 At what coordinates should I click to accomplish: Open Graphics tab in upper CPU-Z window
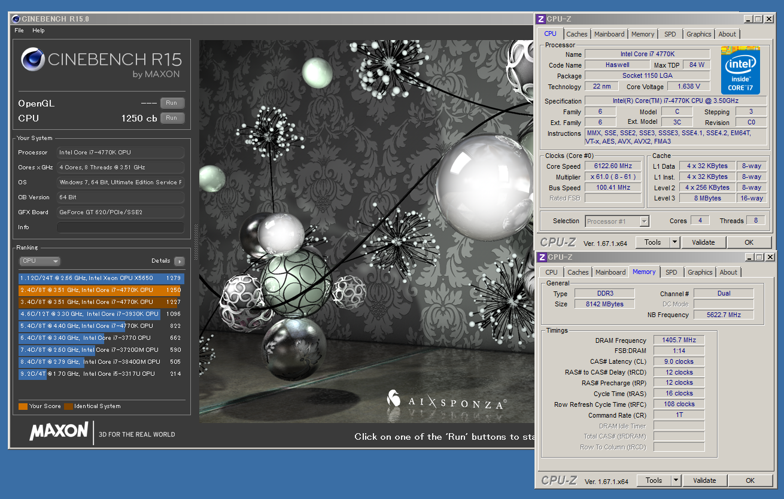tap(699, 34)
